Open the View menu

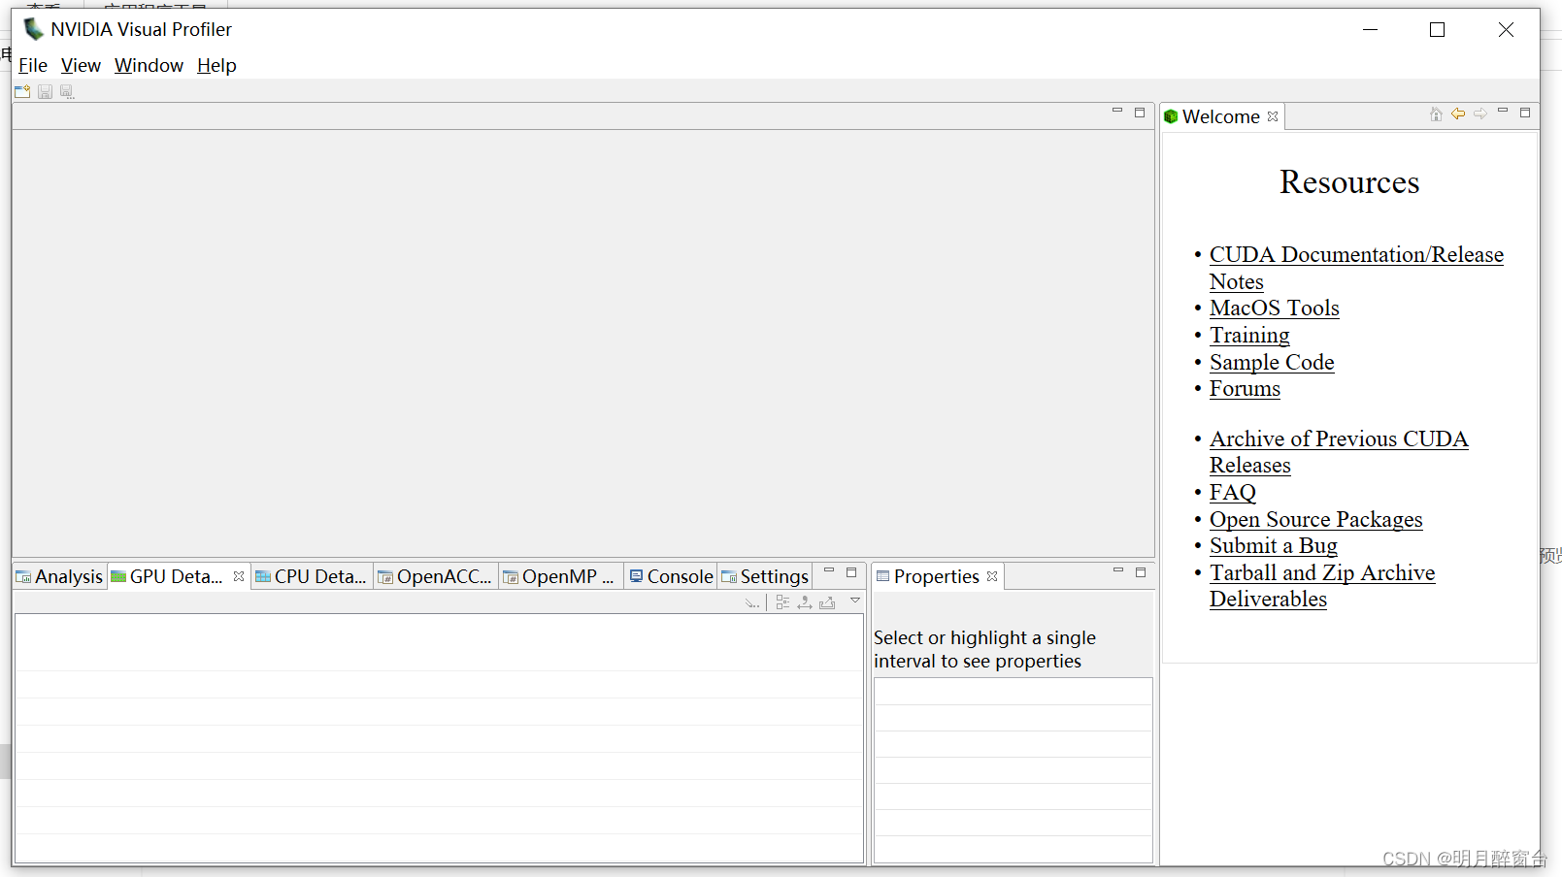pos(81,65)
